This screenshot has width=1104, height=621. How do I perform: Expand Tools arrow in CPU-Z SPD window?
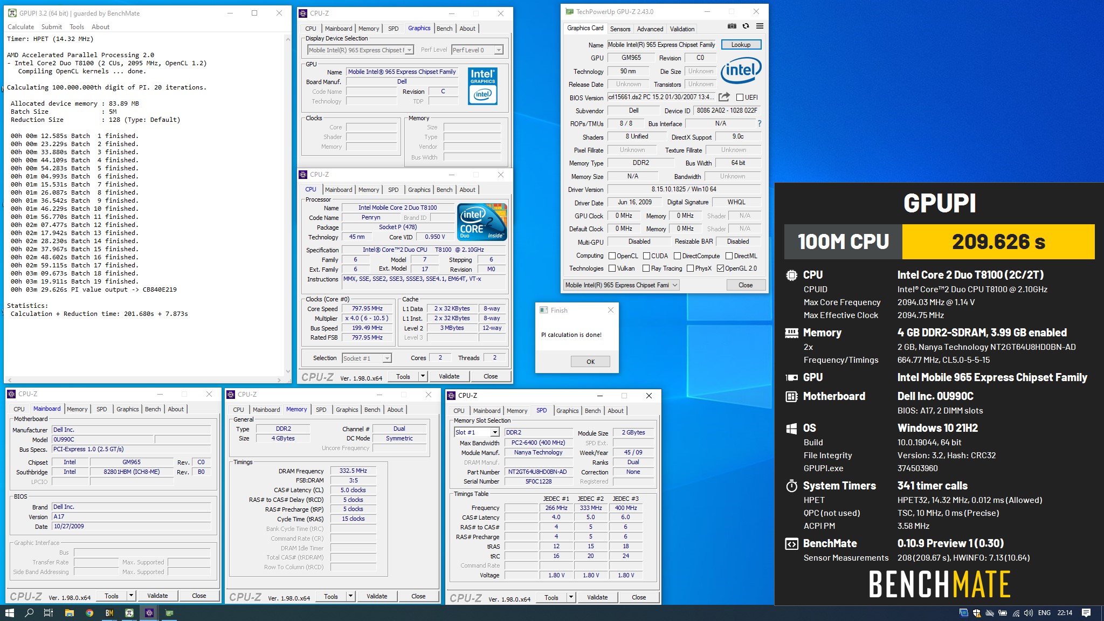click(571, 597)
